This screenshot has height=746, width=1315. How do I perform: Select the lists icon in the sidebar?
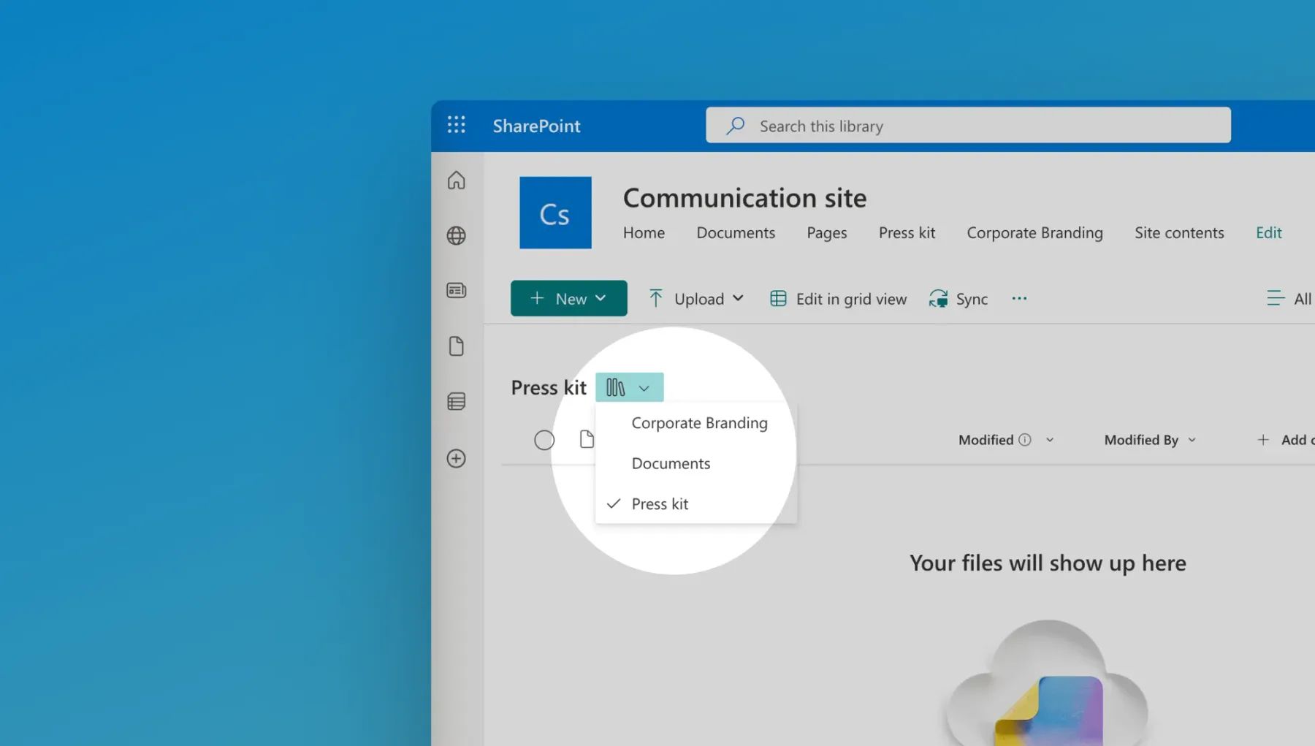[x=456, y=400]
